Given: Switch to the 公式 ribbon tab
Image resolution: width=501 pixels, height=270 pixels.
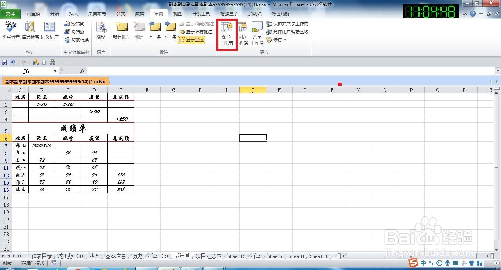Looking at the screenshot, I should coord(121,14).
